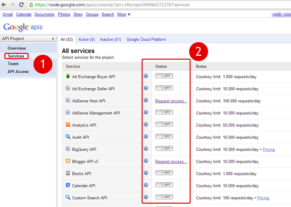Click the Audit API magnifier icon

[x=68, y=137]
